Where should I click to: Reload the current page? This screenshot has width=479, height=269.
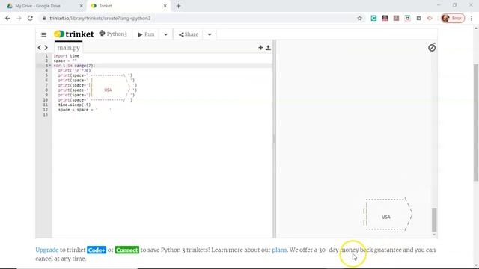point(30,18)
